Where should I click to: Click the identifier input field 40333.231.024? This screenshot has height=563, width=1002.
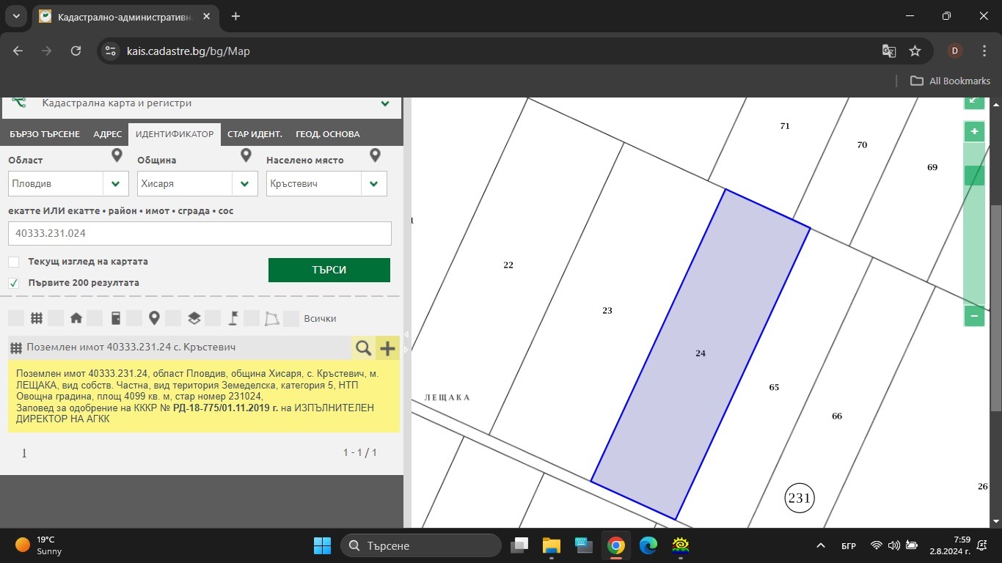(x=200, y=234)
